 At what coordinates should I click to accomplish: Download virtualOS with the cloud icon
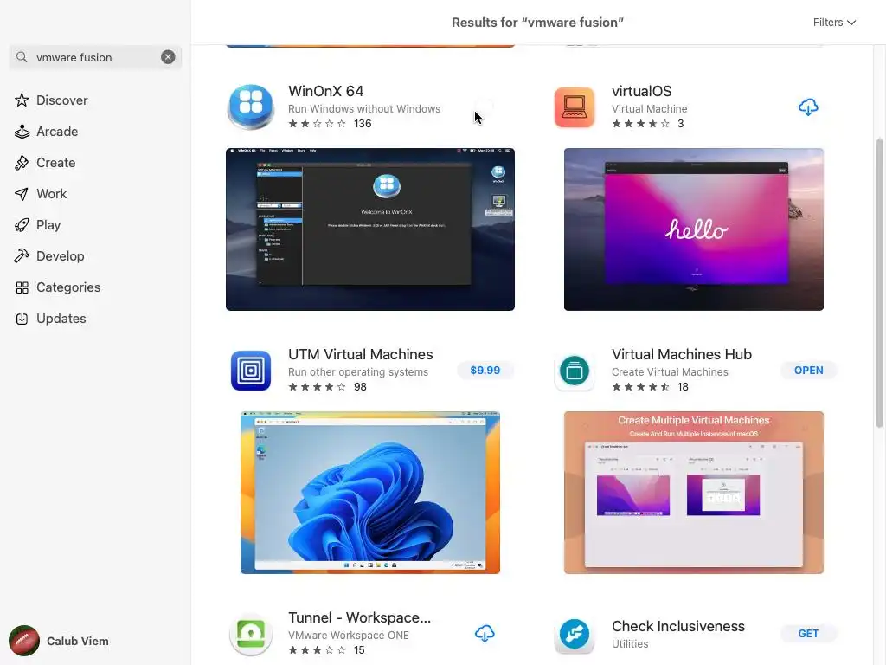click(x=808, y=107)
